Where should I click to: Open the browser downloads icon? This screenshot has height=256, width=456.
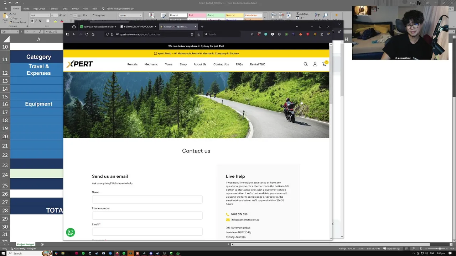point(199,34)
